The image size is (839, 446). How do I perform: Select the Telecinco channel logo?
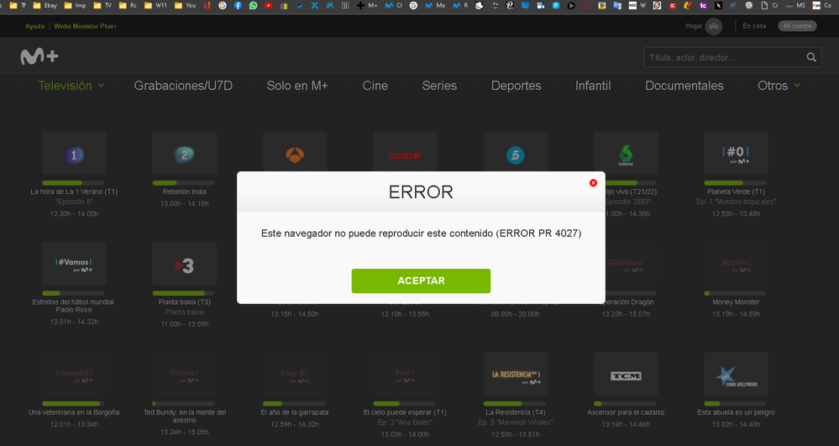click(516, 152)
